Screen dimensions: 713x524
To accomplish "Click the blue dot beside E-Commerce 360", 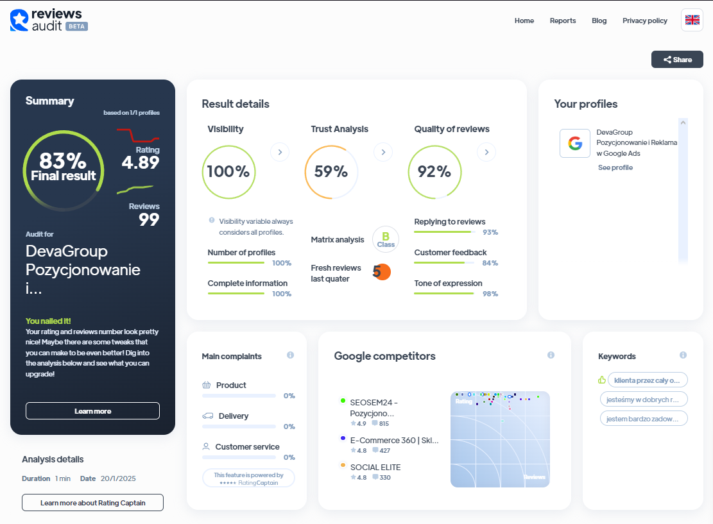I will pos(343,438).
